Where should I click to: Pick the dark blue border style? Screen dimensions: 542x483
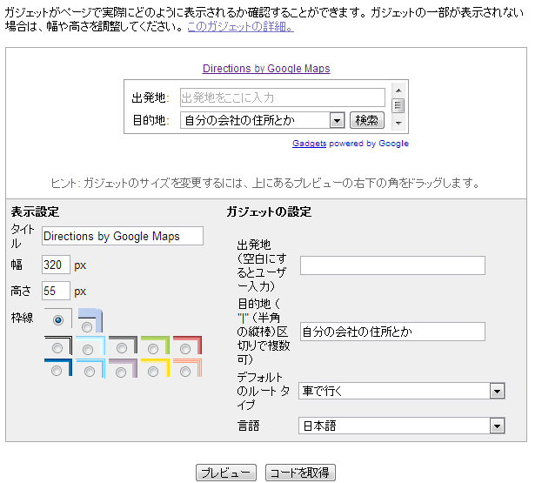pyautogui.click(x=57, y=371)
